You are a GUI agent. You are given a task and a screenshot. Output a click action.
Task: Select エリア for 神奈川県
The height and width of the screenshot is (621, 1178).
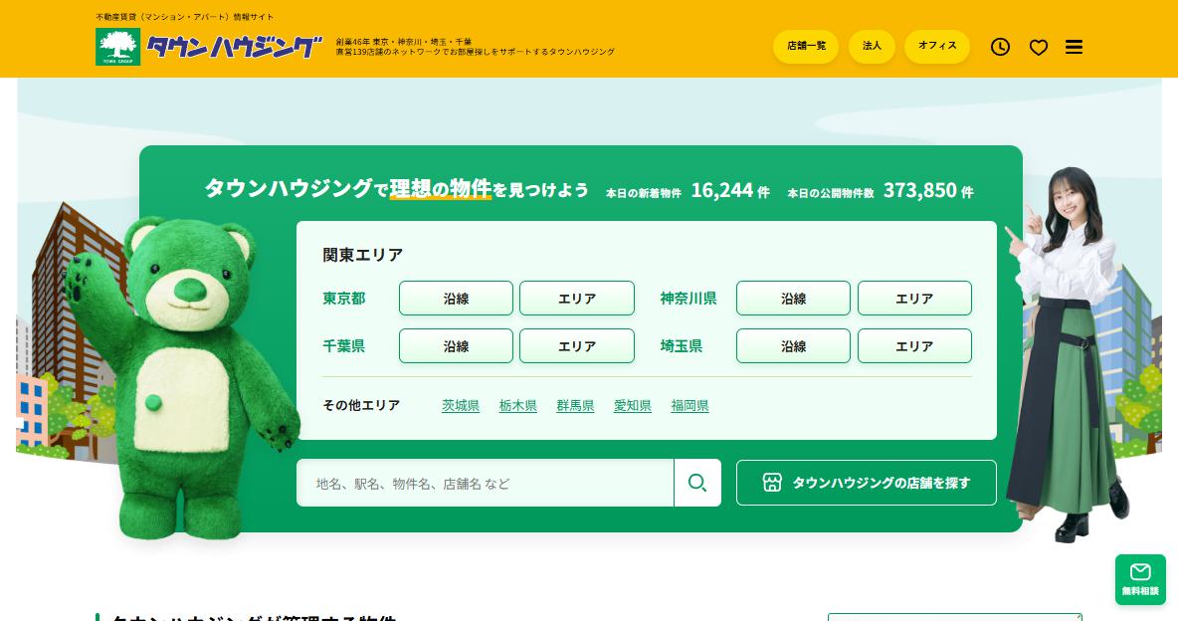click(x=914, y=299)
